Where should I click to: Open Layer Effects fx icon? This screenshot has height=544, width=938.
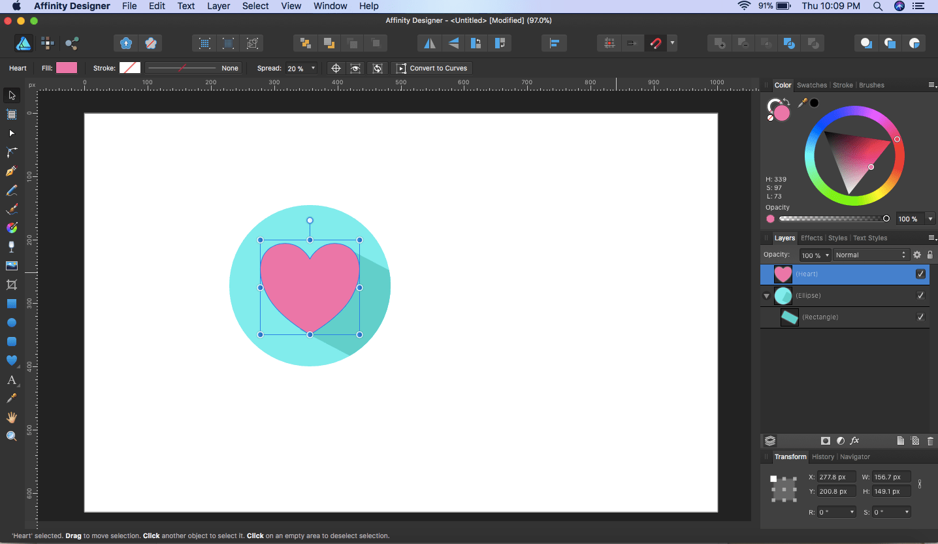pos(854,441)
